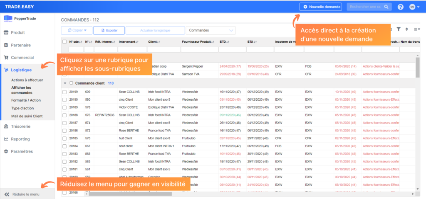This screenshot has height=199, width=426.
Task: Click the filter funnel icon
Action: pyautogui.click(x=398, y=29)
